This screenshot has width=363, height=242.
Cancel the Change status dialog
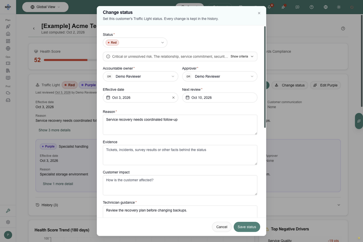point(222,227)
